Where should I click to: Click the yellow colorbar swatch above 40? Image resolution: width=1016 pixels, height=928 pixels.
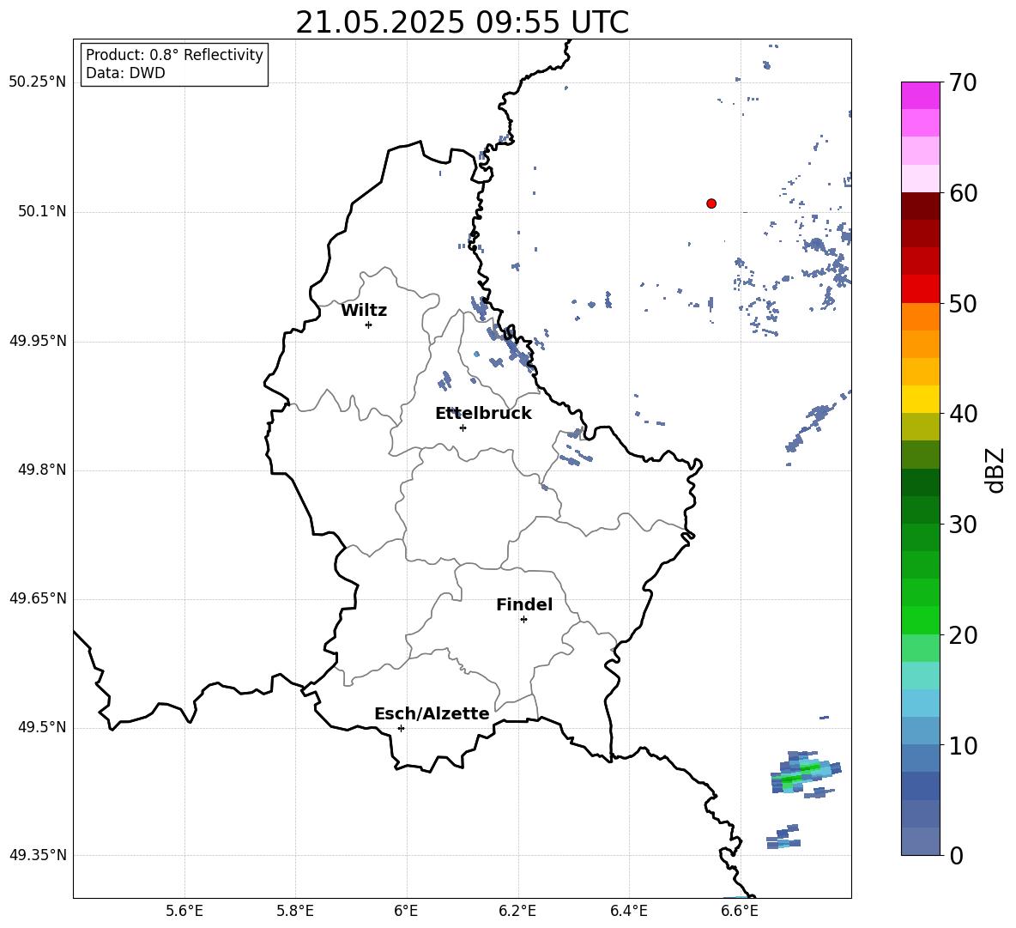click(x=921, y=399)
